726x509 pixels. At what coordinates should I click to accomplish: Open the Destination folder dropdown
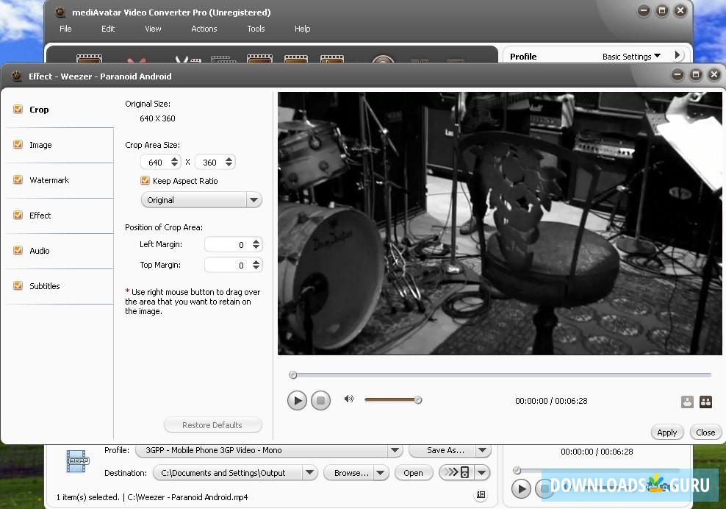tap(309, 473)
